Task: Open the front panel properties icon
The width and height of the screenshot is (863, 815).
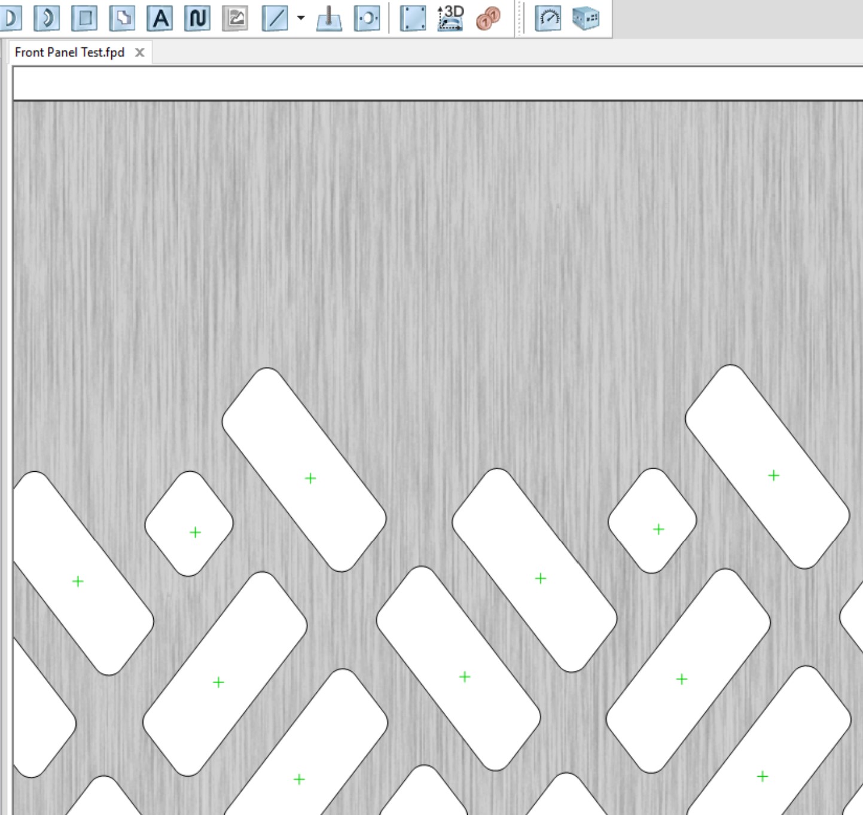Action: [413, 18]
